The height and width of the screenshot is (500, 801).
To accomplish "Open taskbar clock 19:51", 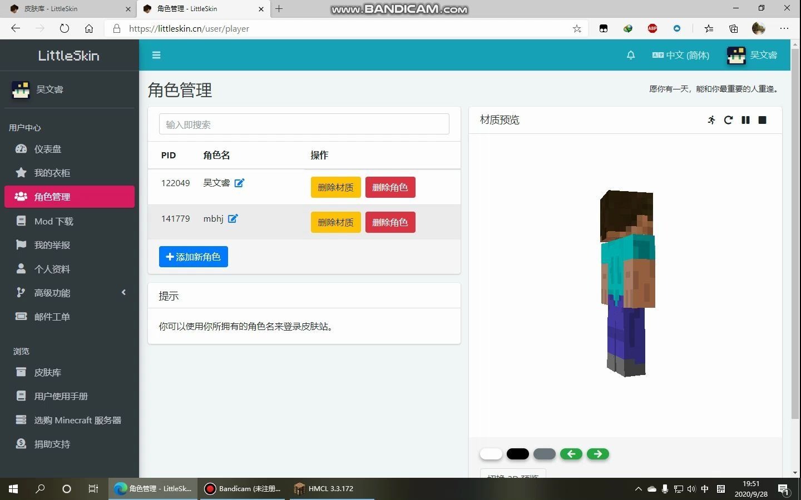I will [751, 489].
